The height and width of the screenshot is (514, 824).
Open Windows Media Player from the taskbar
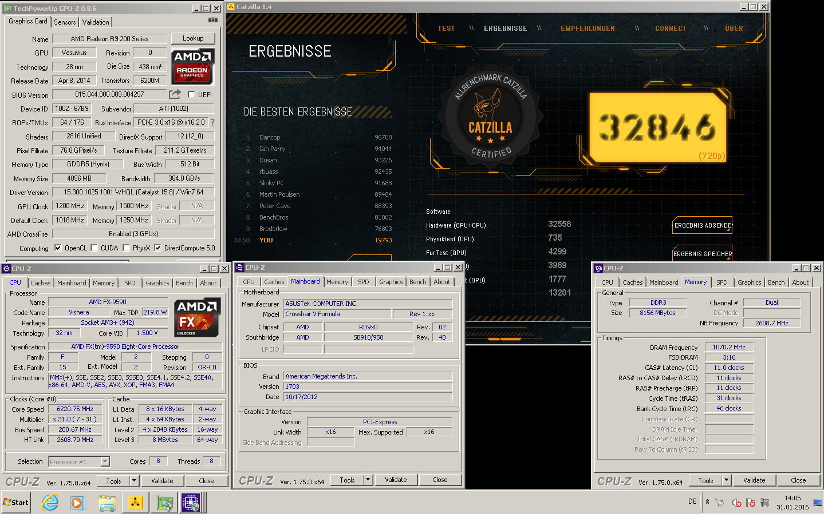click(x=77, y=503)
